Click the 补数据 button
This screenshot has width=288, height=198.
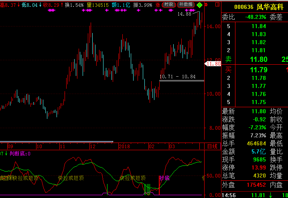pyautogui.click(x=186, y=4)
